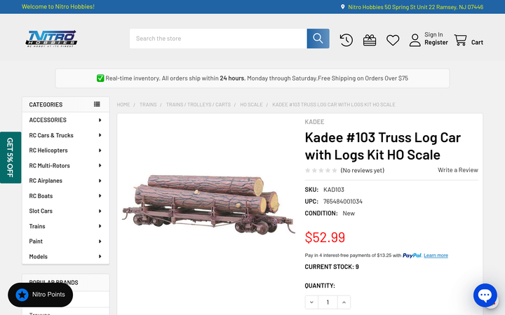Click the Cart text link
Viewport: 505px width, 315px height.
(x=477, y=43)
